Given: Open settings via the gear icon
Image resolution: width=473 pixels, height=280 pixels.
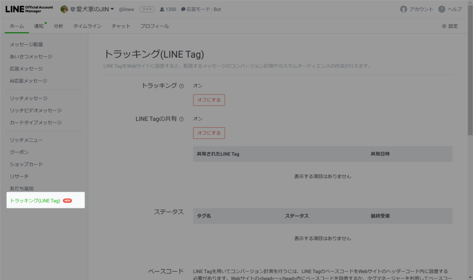Looking at the screenshot, I should tap(444, 26).
